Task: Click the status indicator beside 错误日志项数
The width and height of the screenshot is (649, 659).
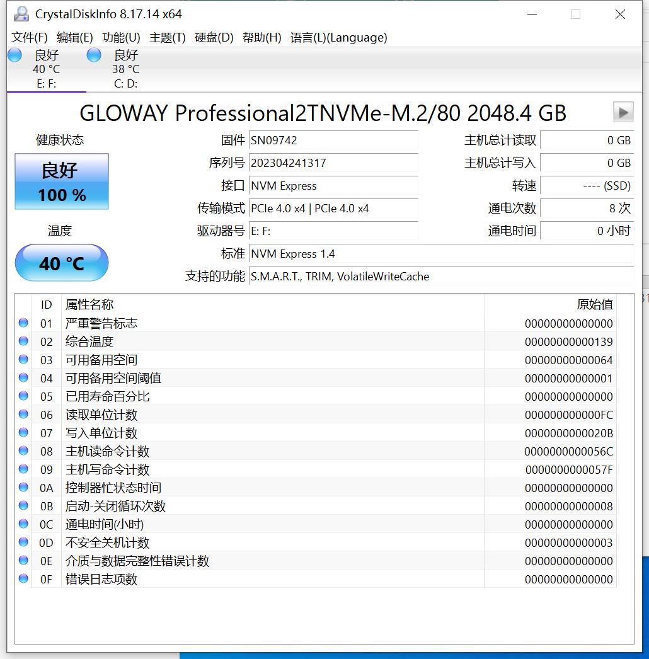Action: pyautogui.click(x=23, y=579)
